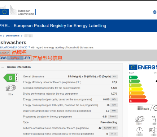The image size is (157, 137).
Task: Click the place settings dish icon under badge
Action: [11, 88]
